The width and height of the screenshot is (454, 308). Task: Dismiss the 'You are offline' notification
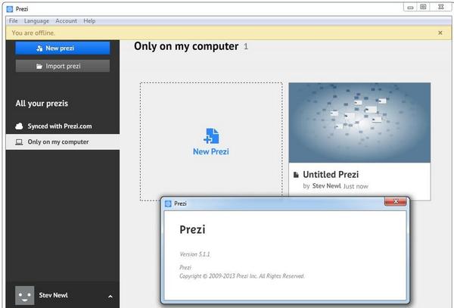coord(440,33)
